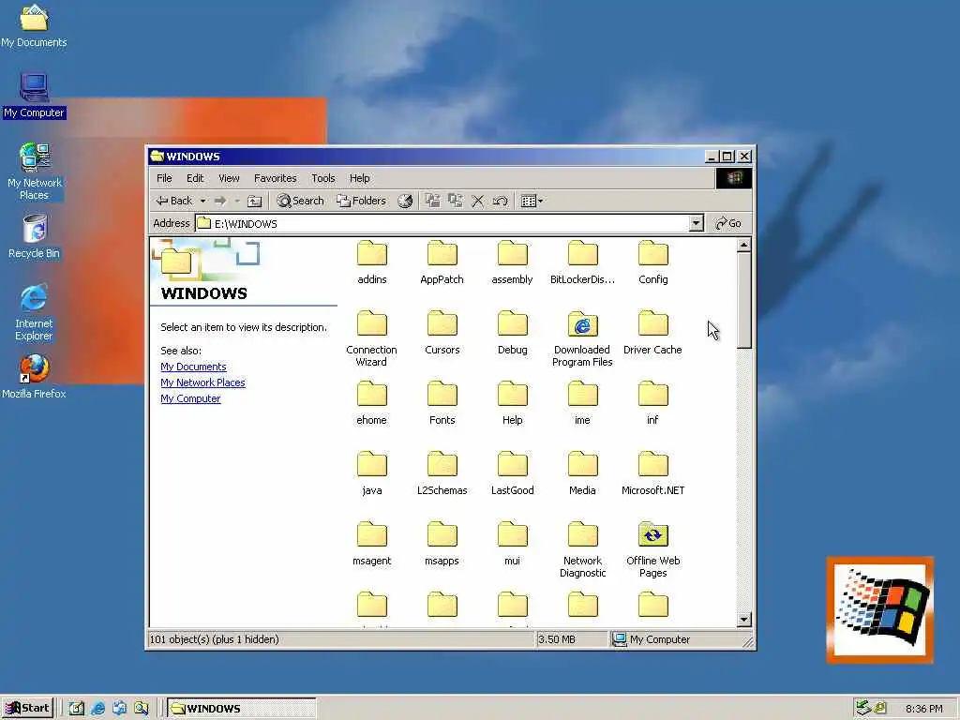This screenshot has height=720, width=960.
Task: Select the inf folder
Action: (652, 403)
